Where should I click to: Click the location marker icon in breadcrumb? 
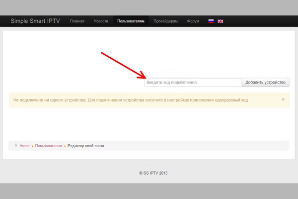click(15, 146)
